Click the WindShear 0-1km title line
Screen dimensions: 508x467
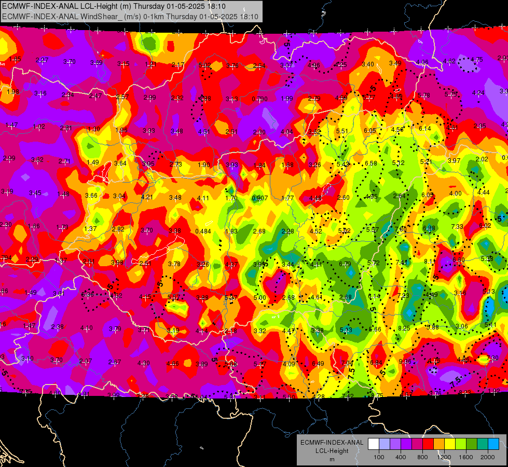coord(130,17)
